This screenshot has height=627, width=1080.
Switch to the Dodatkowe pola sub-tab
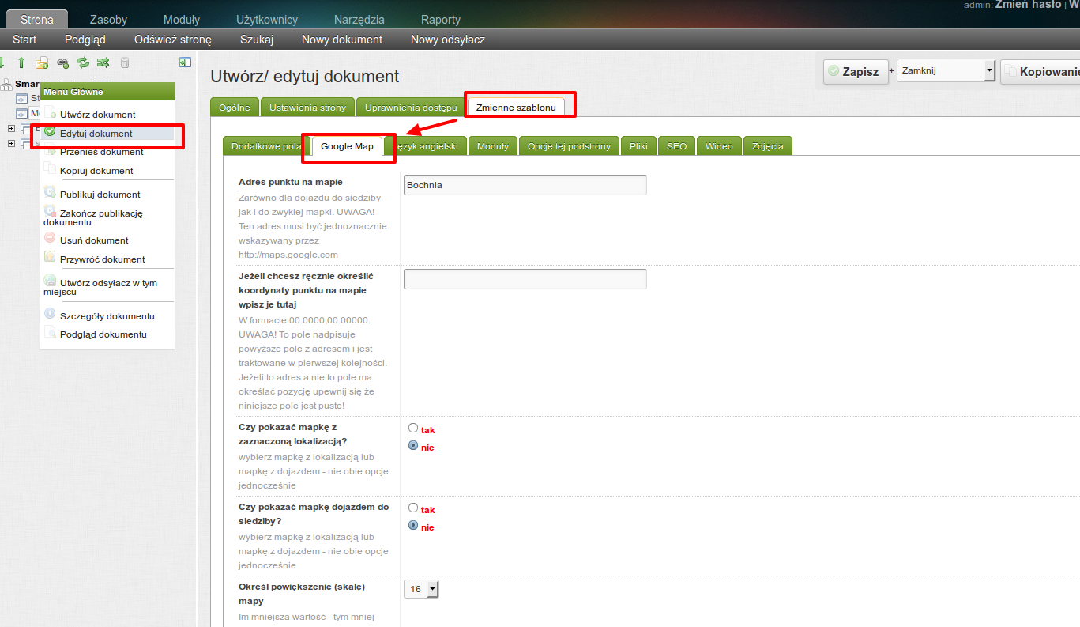click(266, 146)
